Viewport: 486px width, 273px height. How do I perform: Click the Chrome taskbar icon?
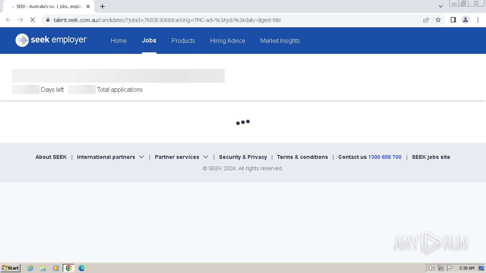[69, 268]
